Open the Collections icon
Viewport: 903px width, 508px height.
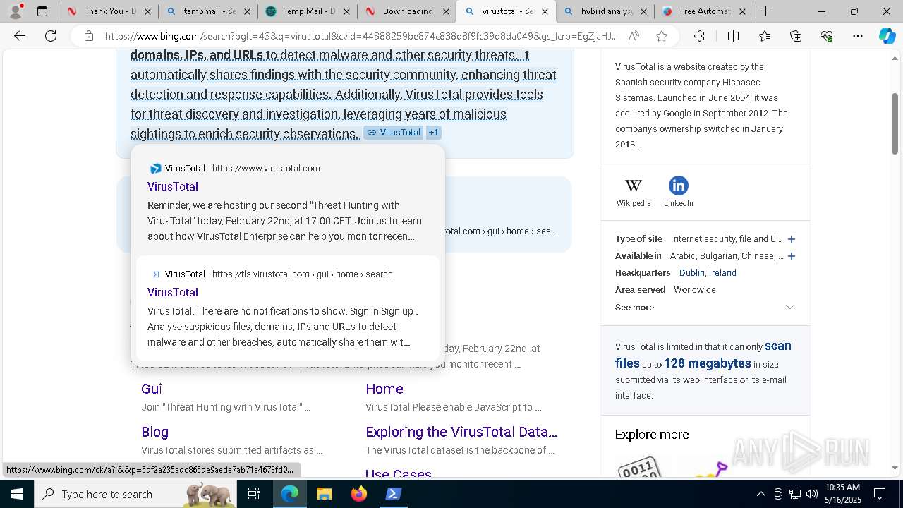tap(796, 36)
